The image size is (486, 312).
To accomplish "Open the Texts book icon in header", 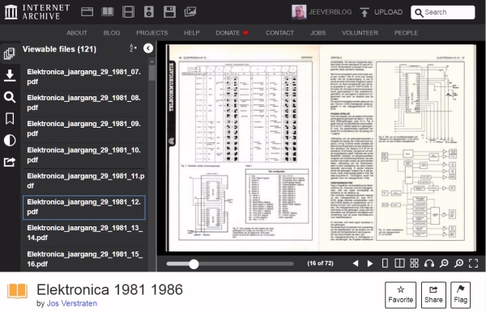I will point(108,12).
